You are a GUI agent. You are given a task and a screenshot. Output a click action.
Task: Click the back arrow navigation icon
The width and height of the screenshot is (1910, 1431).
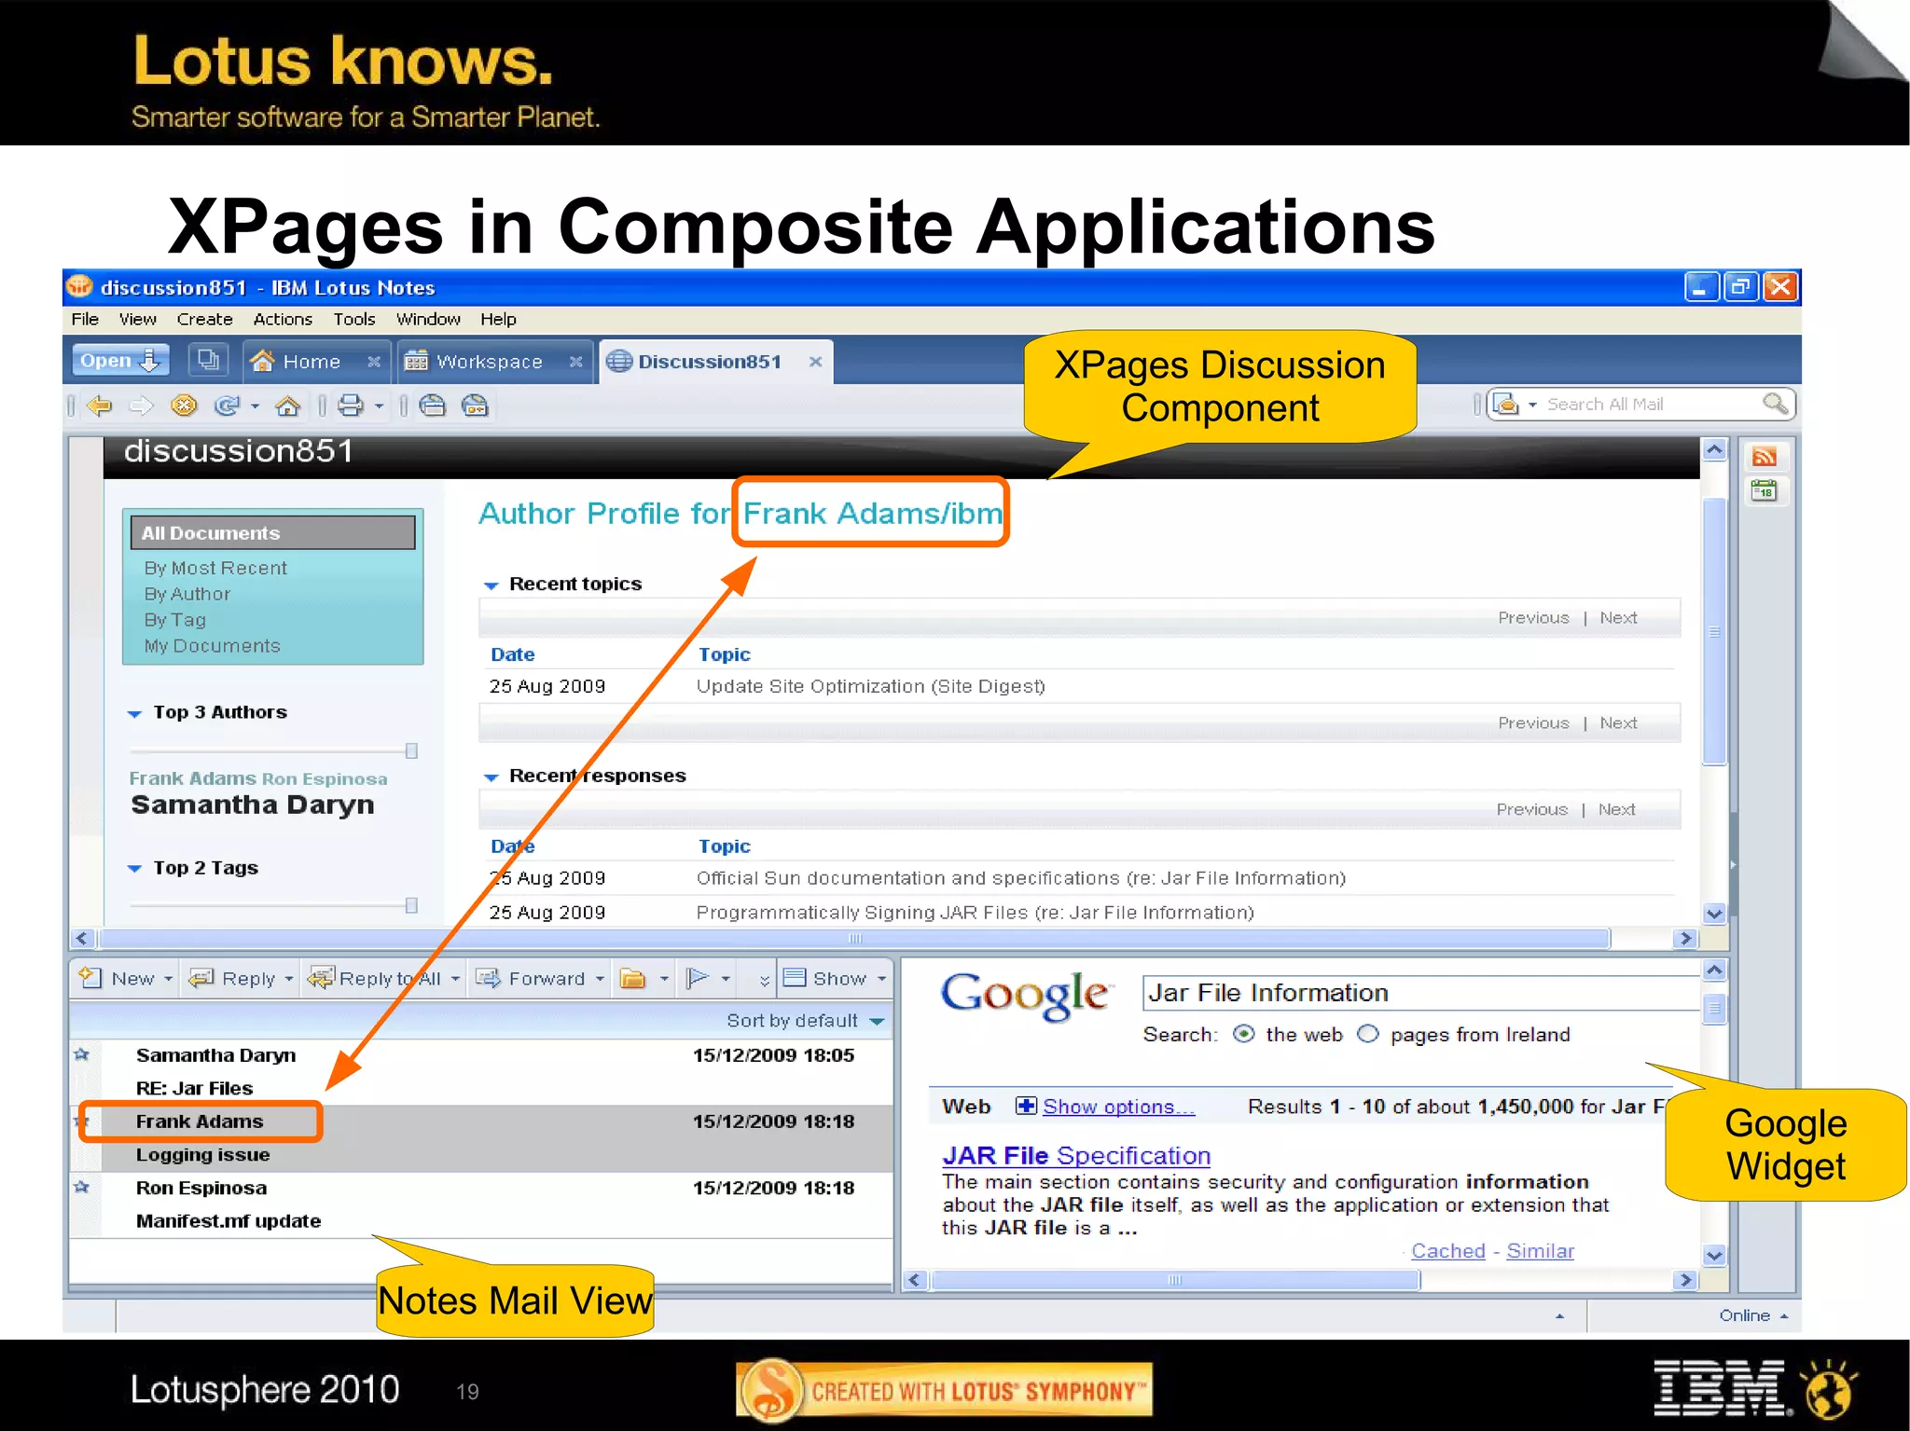(99, 406)
